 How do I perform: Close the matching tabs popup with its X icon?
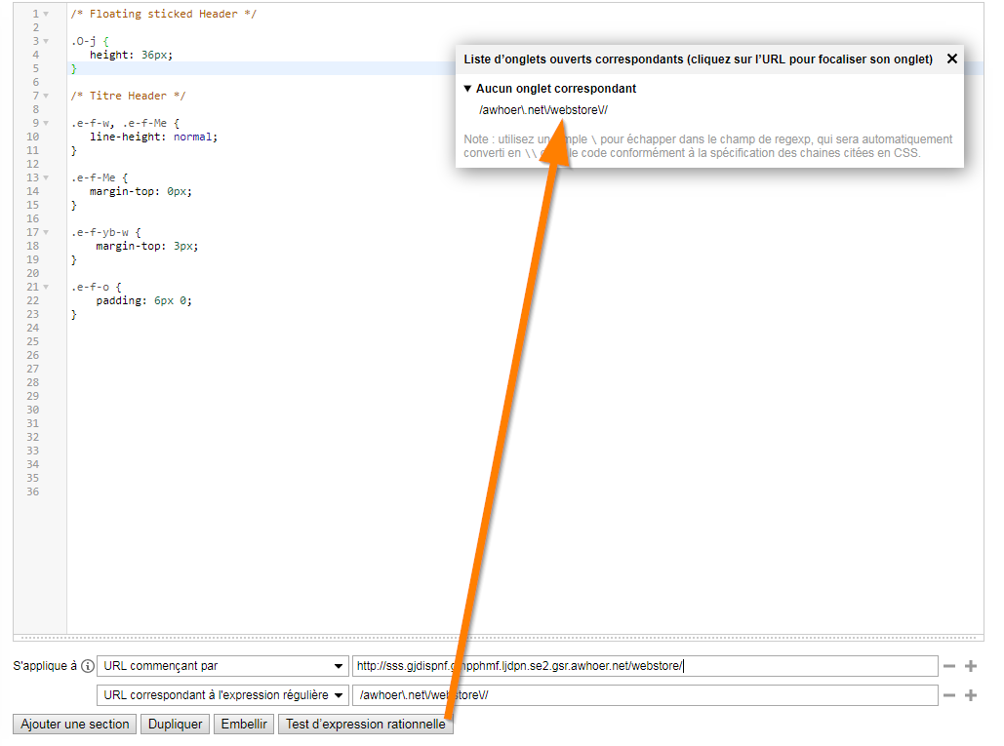pyautogui.click(x=951, y=58)
